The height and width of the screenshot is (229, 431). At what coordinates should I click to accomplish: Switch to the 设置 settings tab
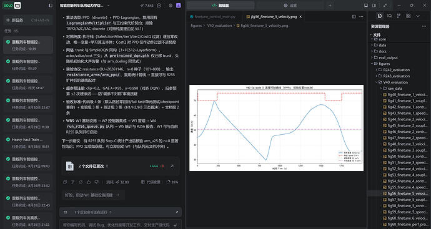click(290, 6)
